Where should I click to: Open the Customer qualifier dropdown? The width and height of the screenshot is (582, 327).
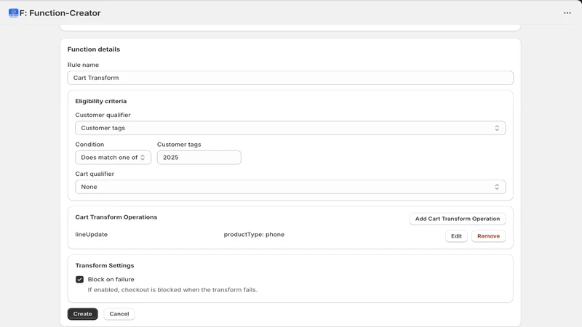point(290,128)
